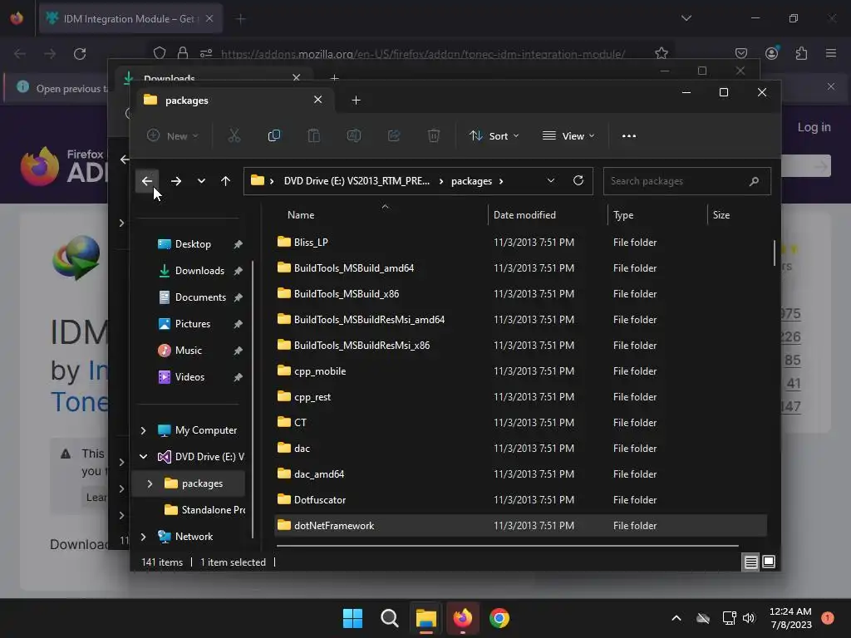
Task: Select the packages Explorer tab
Action: point(234,101)
